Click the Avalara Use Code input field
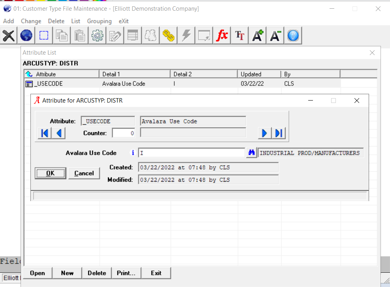This screenshot has height=287, width=390. [192, 153]
